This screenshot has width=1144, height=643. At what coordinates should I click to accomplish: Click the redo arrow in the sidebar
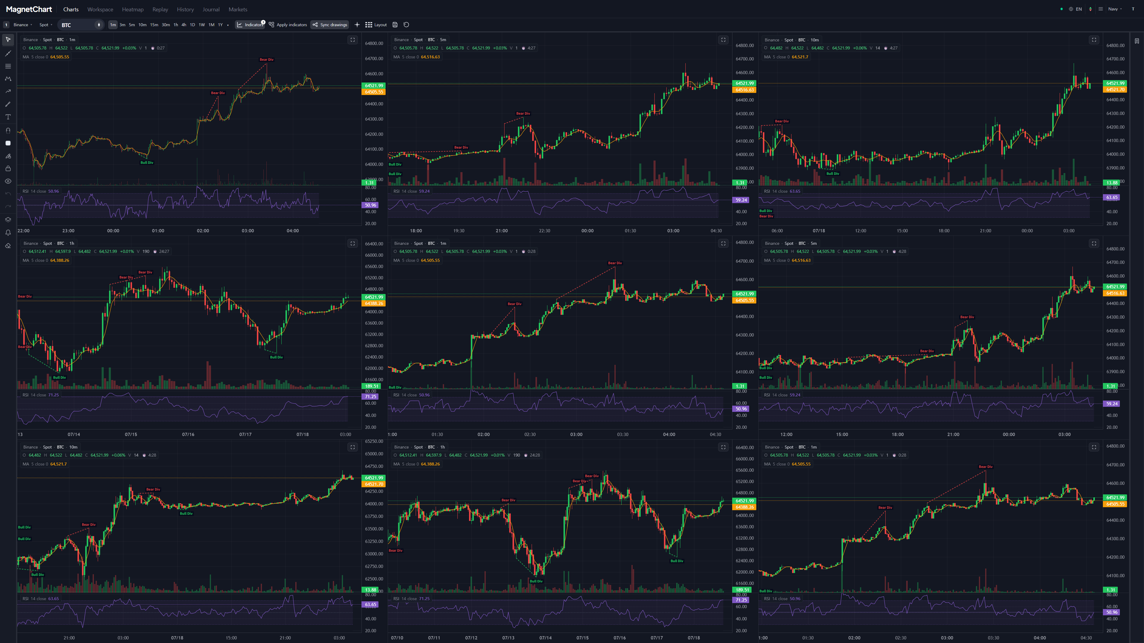(x=8, y=207)
